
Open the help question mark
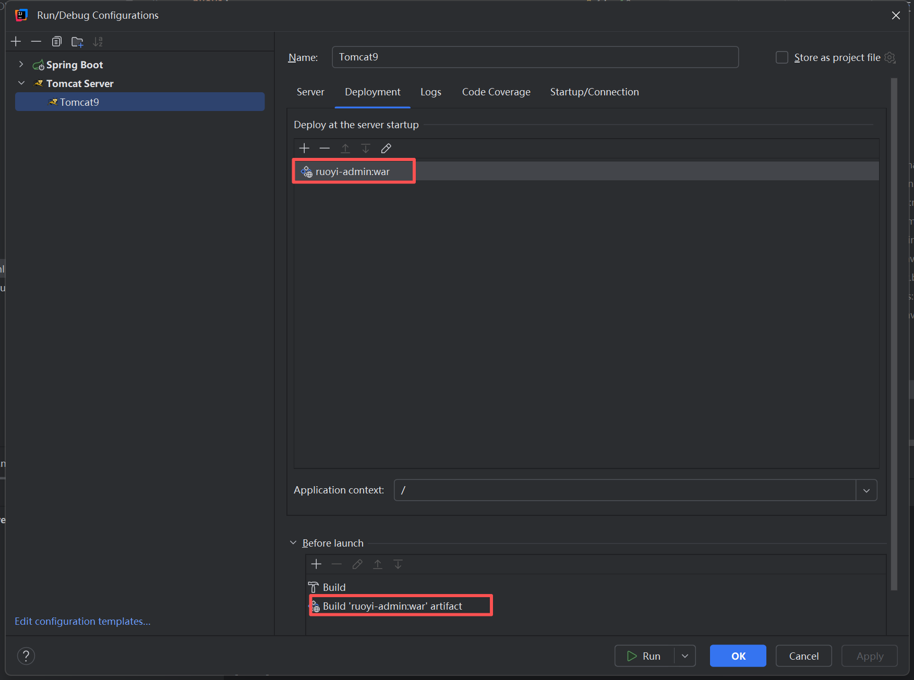click(26, 656)
